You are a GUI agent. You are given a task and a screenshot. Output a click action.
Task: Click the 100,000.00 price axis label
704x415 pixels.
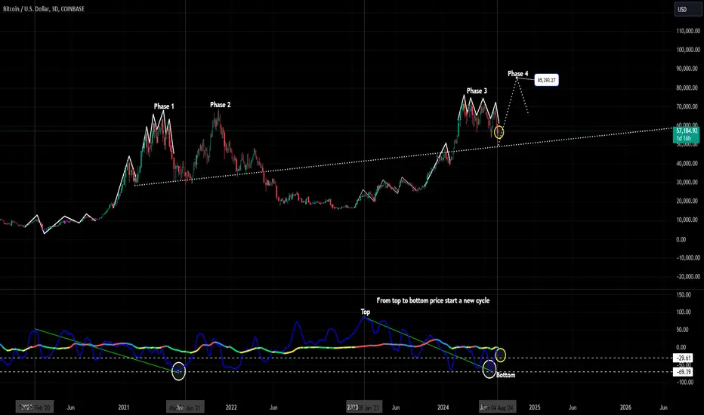pos(688,50)
